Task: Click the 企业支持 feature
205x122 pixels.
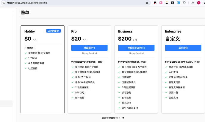Action: 173,98
